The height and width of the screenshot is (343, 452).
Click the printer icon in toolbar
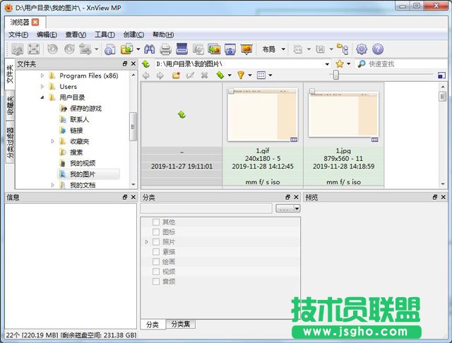pyautogui.click(x=165, y=49)
